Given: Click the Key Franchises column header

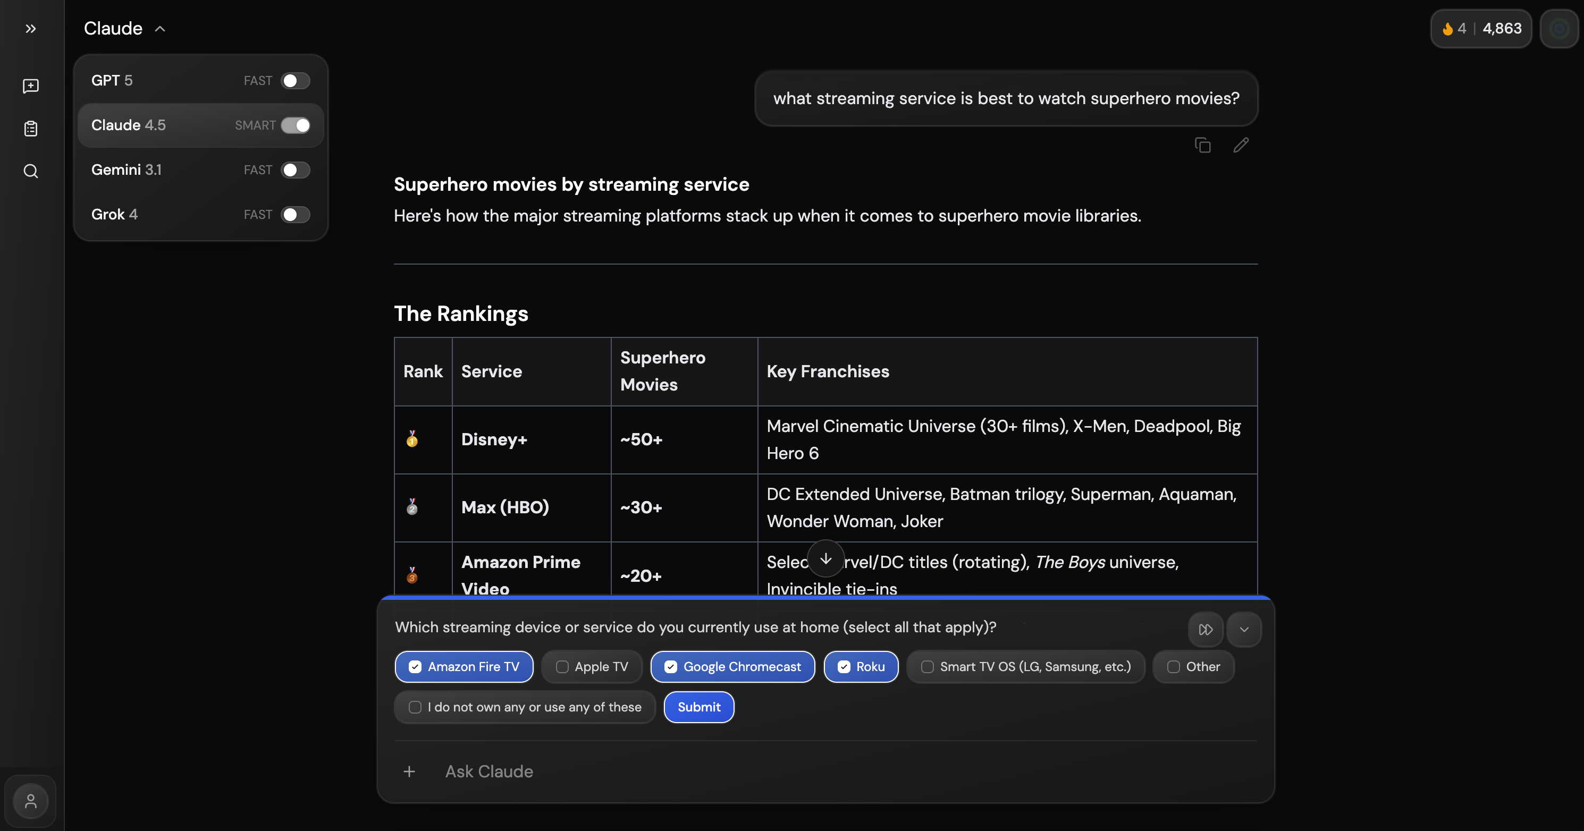Looking at the screenshot, I should coord(1007,371).
